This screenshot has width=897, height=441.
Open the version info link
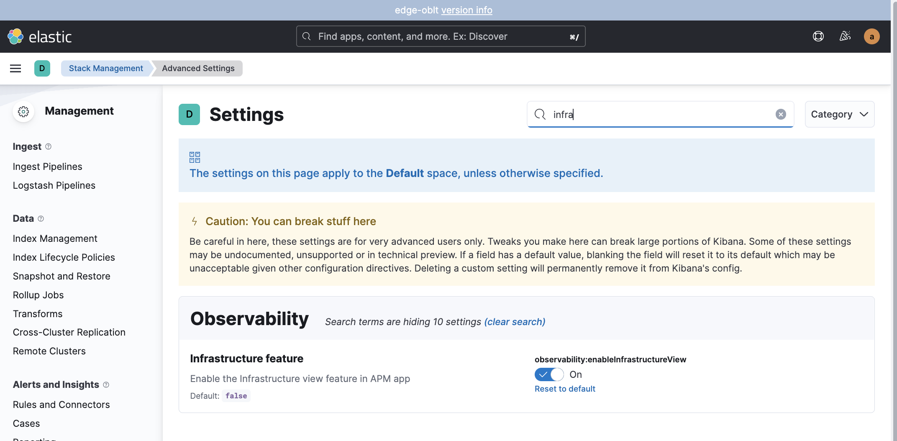tap(467, 10)
